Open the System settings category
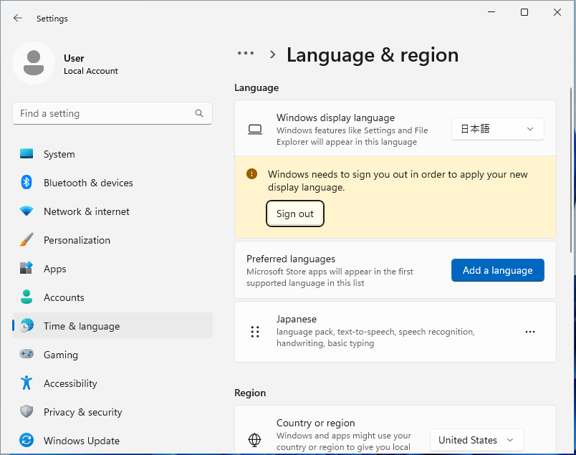The width and height of the screenshot is (576, 455). coord(112,154)
